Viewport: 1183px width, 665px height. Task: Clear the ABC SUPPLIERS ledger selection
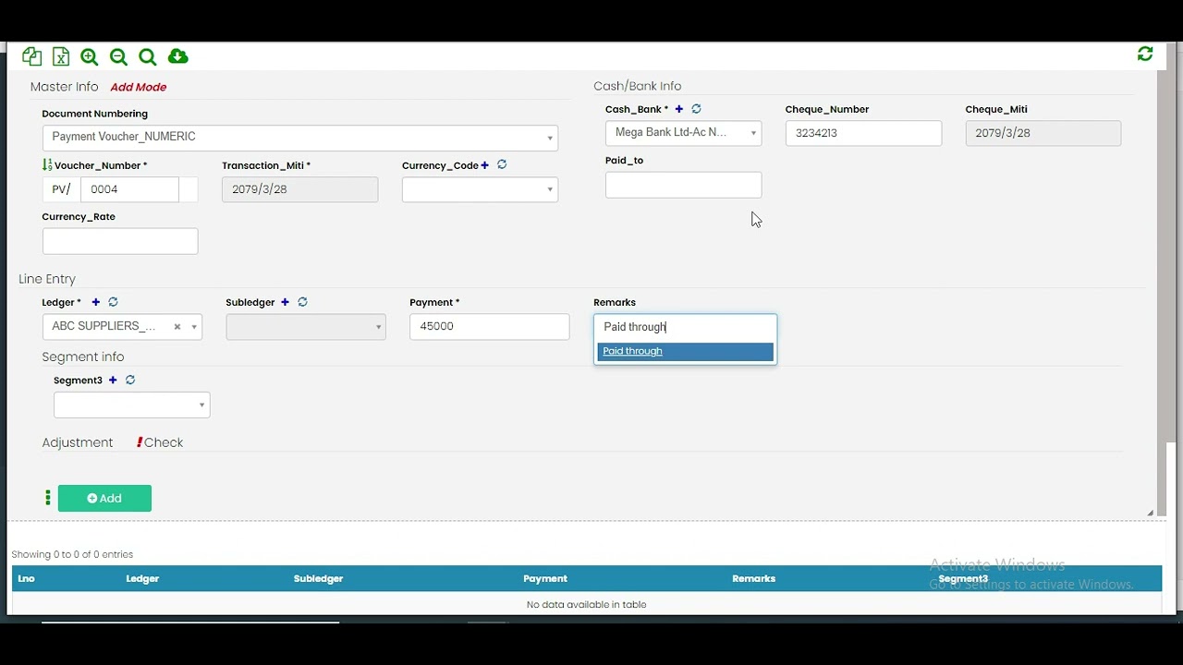pos(177,327)
